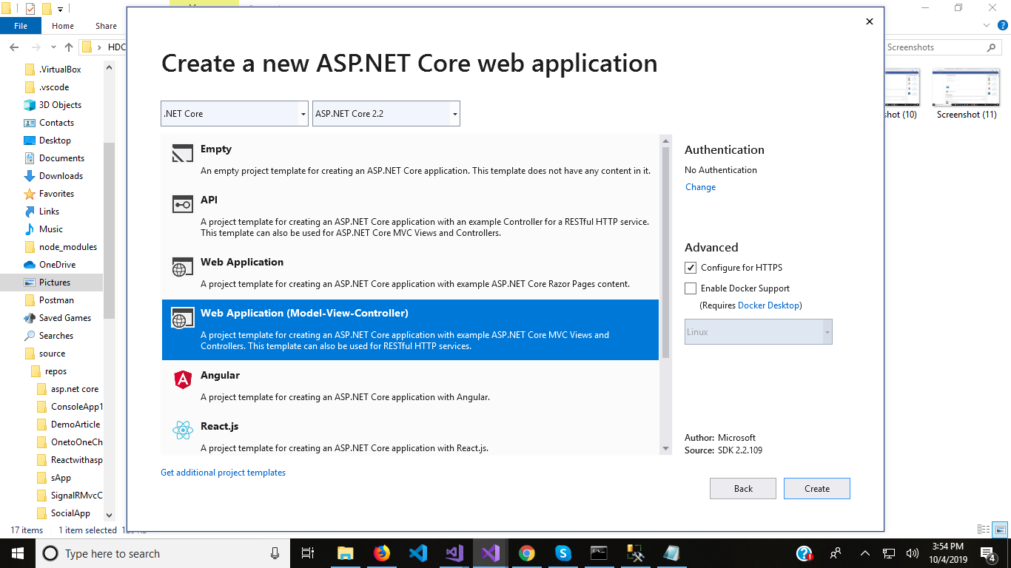Image resolution: width=1011 pixels, height=568 pixels.
Task: Open the notification center icon
Action: click(987, 553)
